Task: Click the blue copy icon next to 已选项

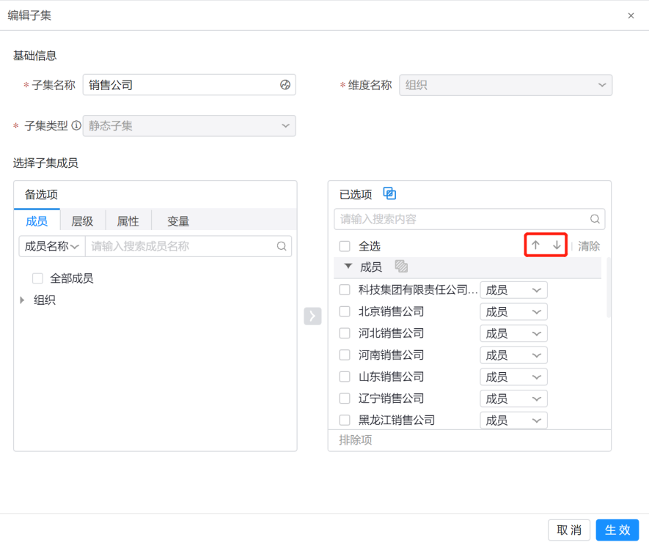Action: tap(390, 194)
